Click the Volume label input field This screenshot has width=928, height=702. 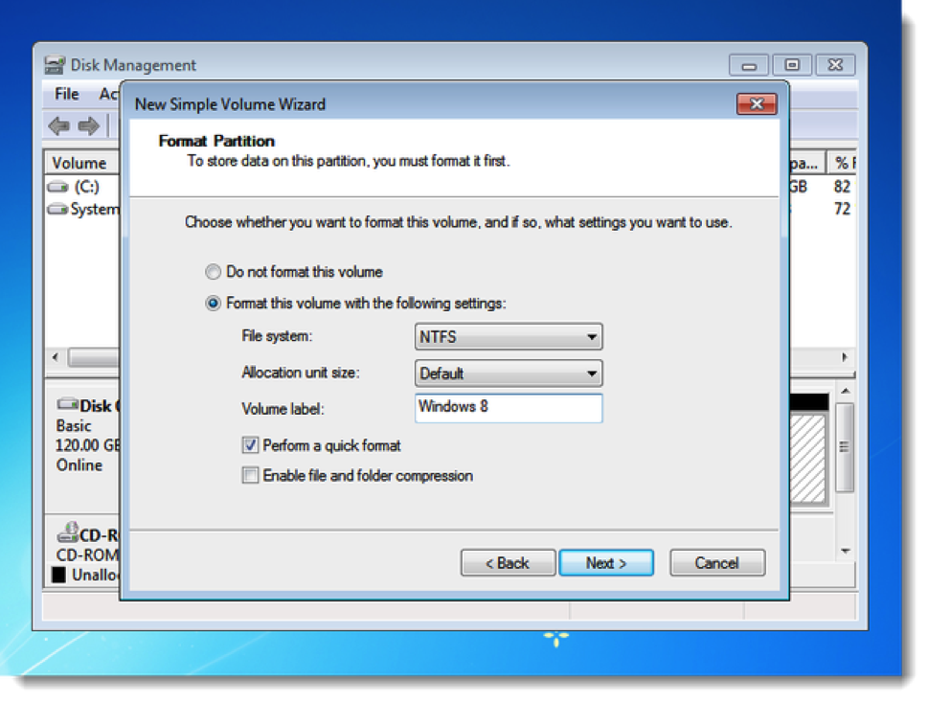tap(509, 408)
